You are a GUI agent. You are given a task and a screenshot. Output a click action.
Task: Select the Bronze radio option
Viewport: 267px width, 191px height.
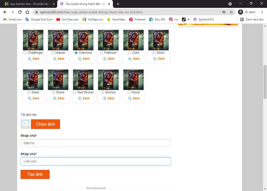[102, 92]
